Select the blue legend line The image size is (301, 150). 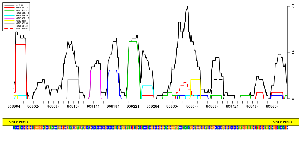(x=9, y=13)
